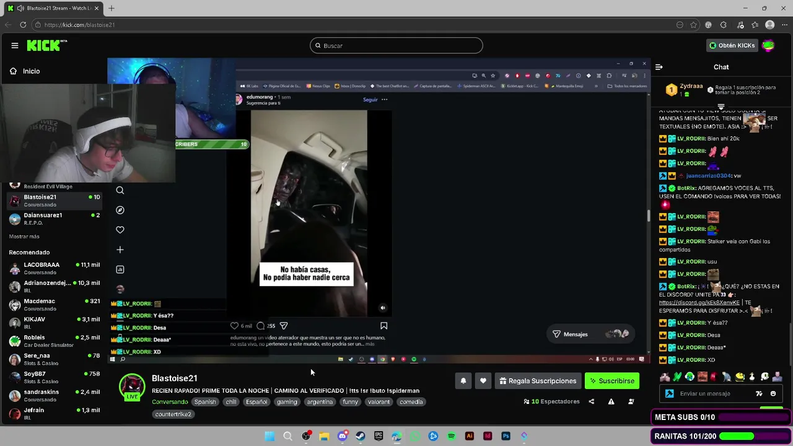The height and width of the screenshot is (446, 793).
Task: Open browser extensions puzzle icon
Action: pyautogui.click(x=724, y=25)
